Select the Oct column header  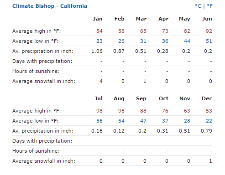tap(163, 98)
